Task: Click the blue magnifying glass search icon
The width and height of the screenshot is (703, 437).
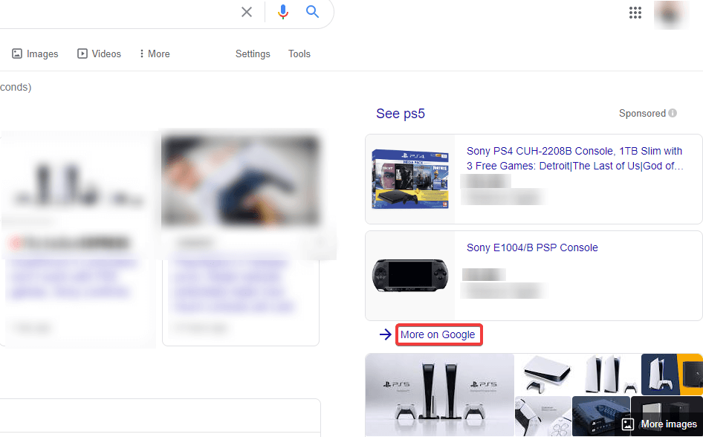Action: (313, 12)
